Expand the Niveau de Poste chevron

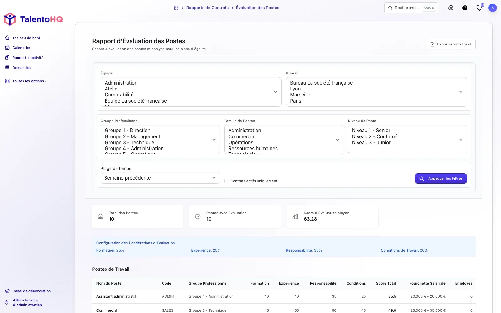pyautogui.click(x=461, y=140)
